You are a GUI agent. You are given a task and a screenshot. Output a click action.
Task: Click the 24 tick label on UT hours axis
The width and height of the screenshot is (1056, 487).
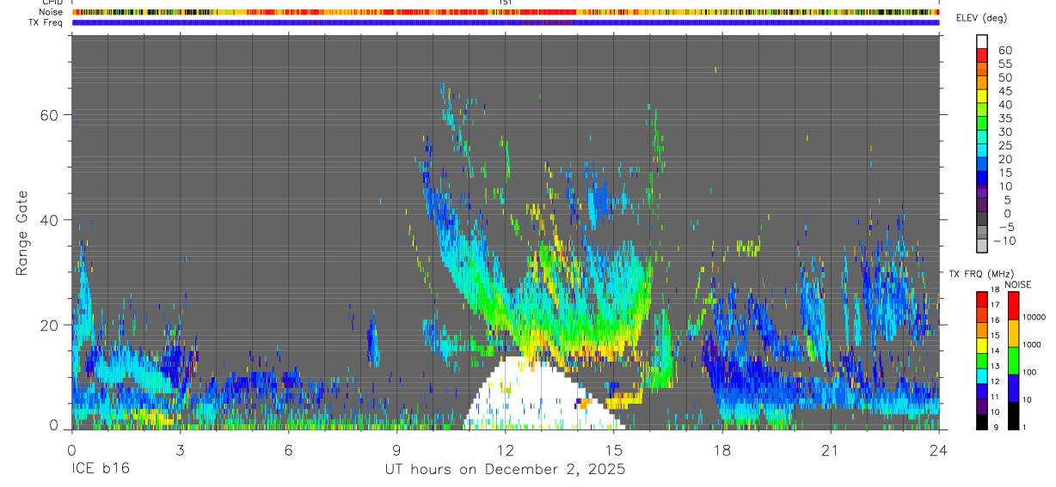coord(938,450)
